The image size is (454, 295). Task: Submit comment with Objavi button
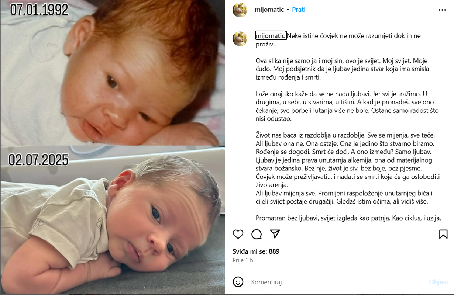[438, 282]
